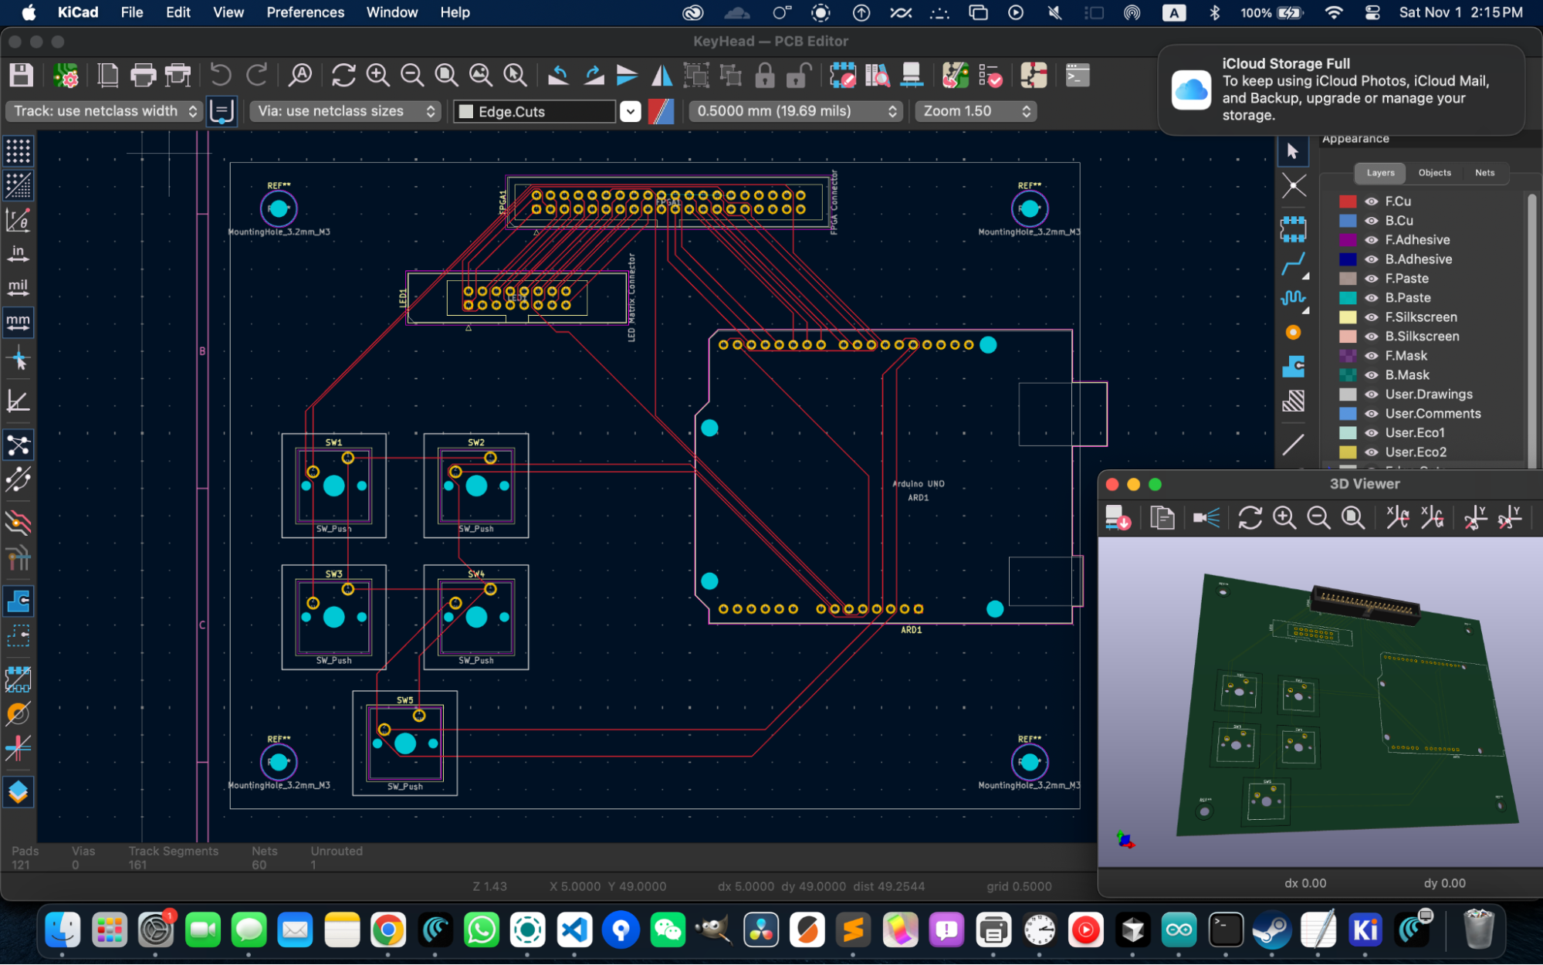This screenshot has height=965, width=1543.
Task: Toggle visibility of B.Silkscreen layer
Action: pyautogui.click(x=1371, y=337)
